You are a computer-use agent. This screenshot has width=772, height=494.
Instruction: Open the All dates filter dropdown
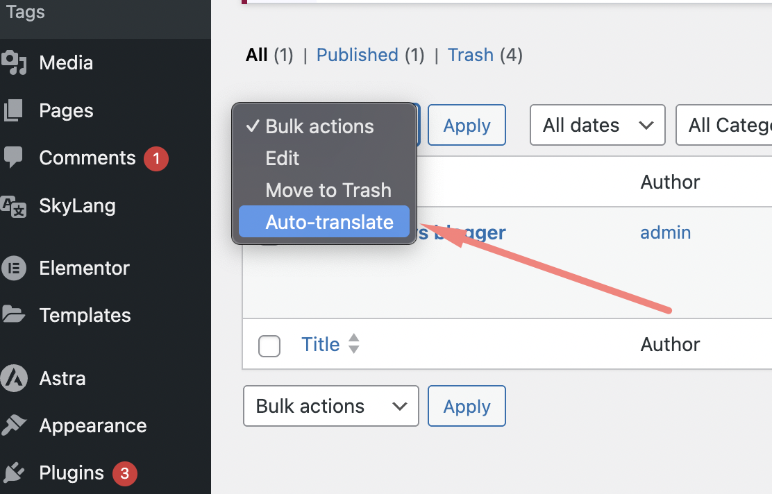[597, 126]
